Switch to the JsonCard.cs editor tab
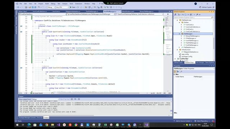The image size is (230, 129). tap(56, 11)
